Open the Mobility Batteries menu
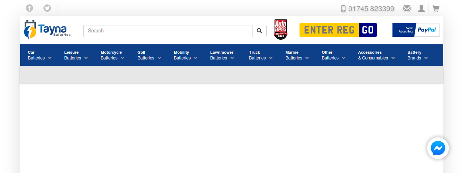The width and height of the screenshot is (463, 173). [186, 55]
